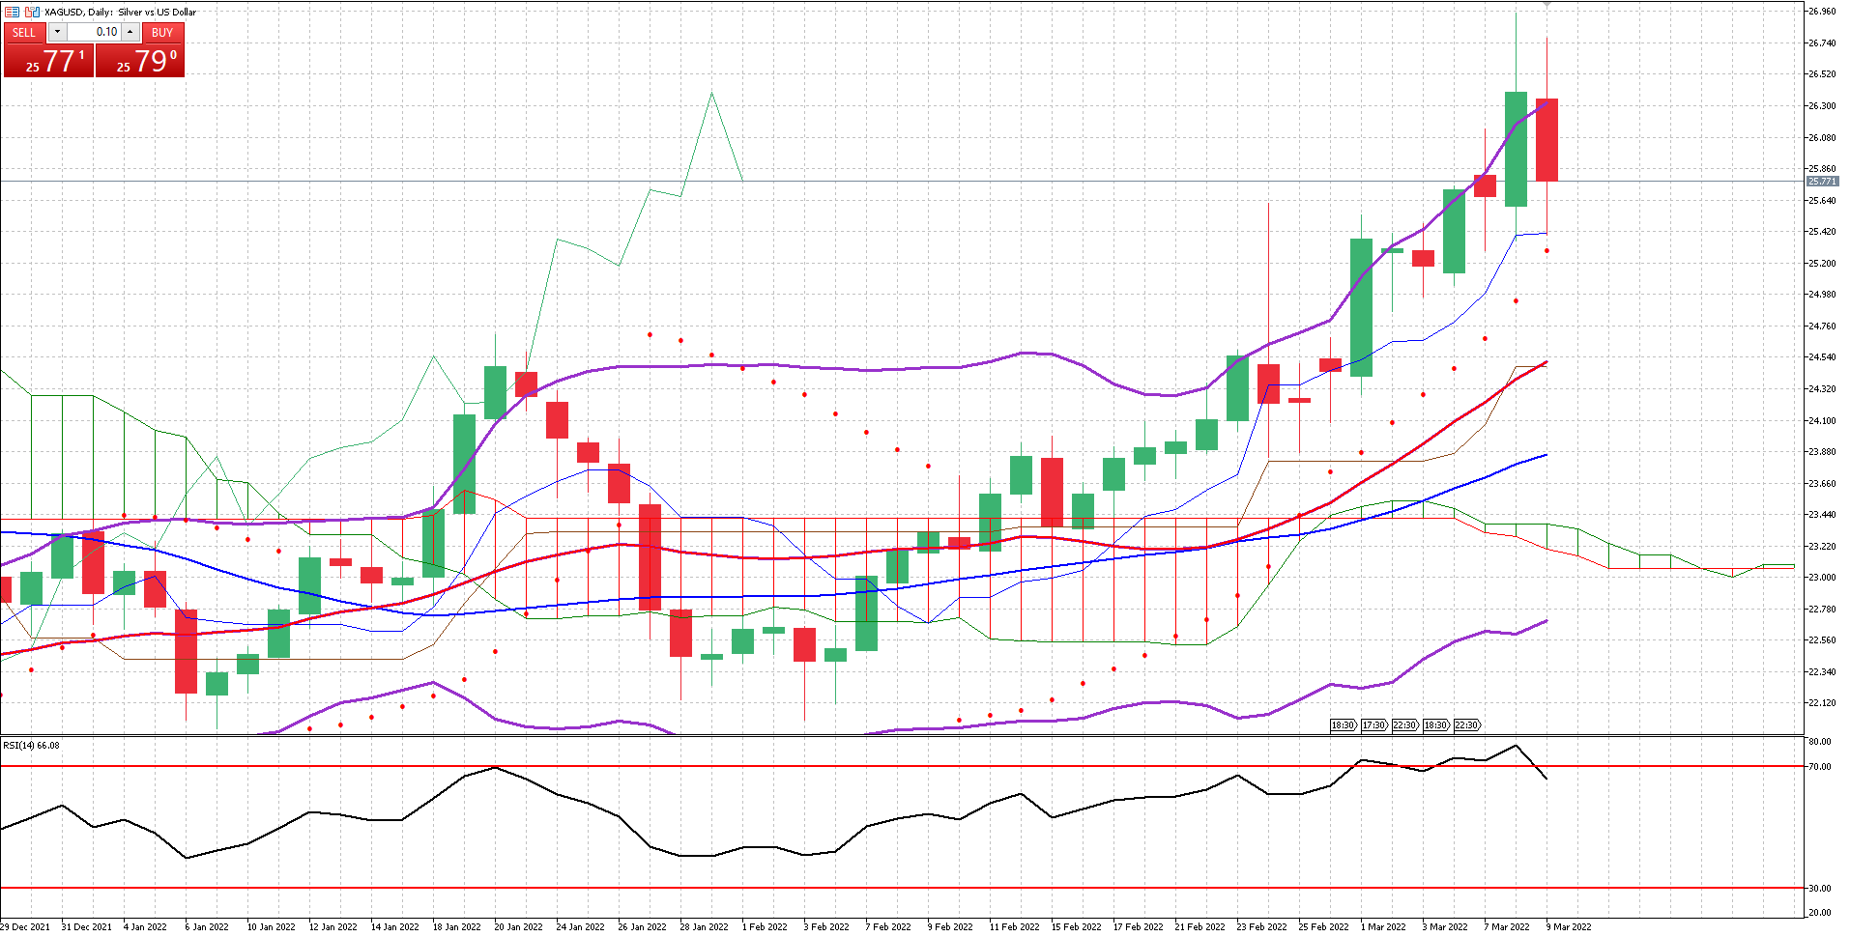The image size is (1850, 937).
Task: Click the 25.77 sell price tile
Action: (x=48, y=61)
